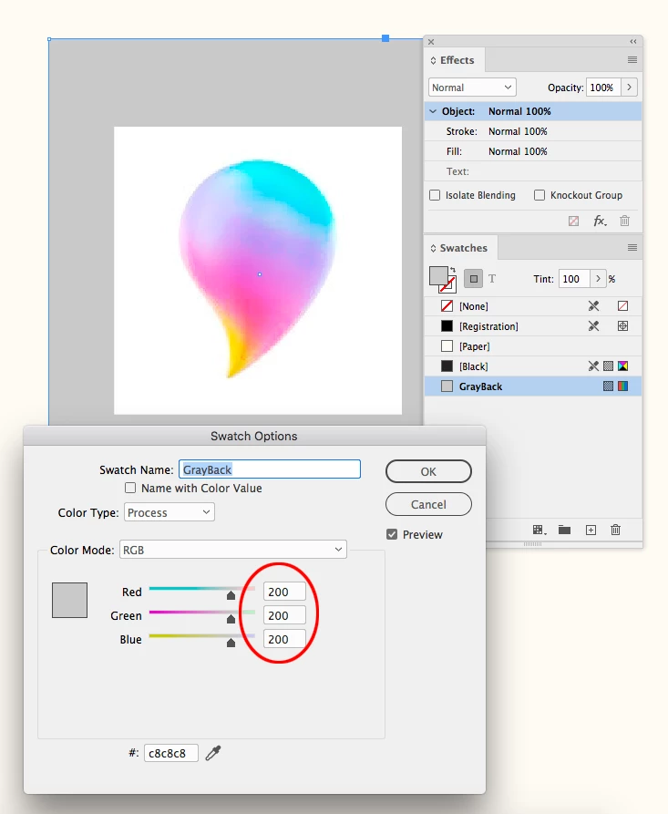Click the non-editable icon on None row
This screenshot has width=668, height=814.
593,306
